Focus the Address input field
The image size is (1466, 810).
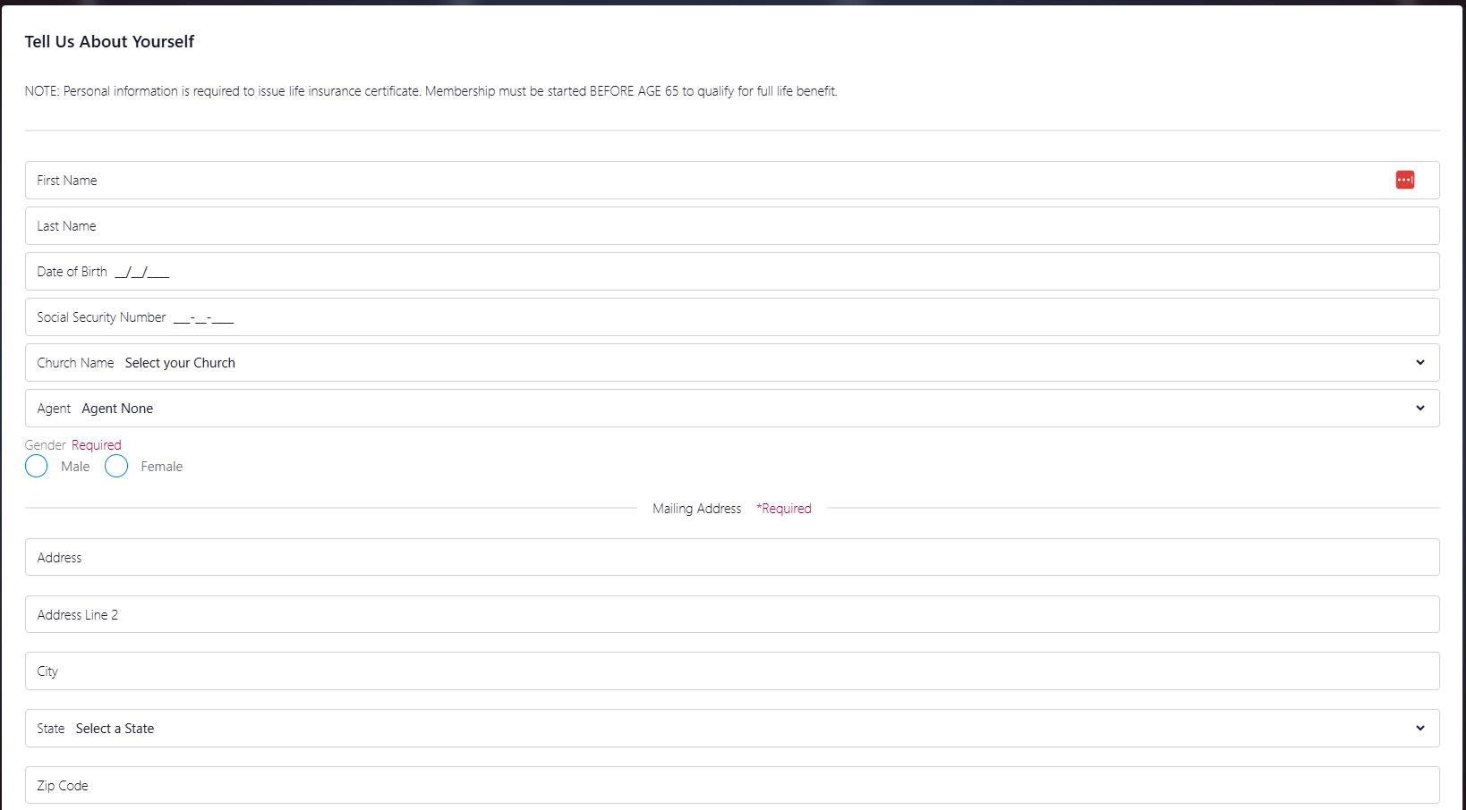[716, 558]
